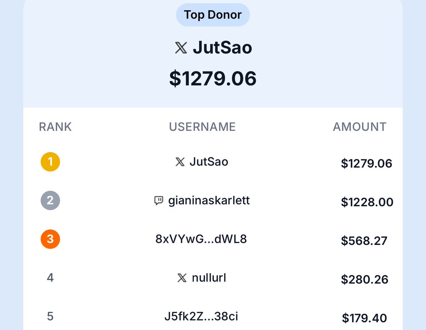Open gianinaskarlett's Twitch profile link
The height and width of the screenshot is (330, 426).
tap(209, 201)
